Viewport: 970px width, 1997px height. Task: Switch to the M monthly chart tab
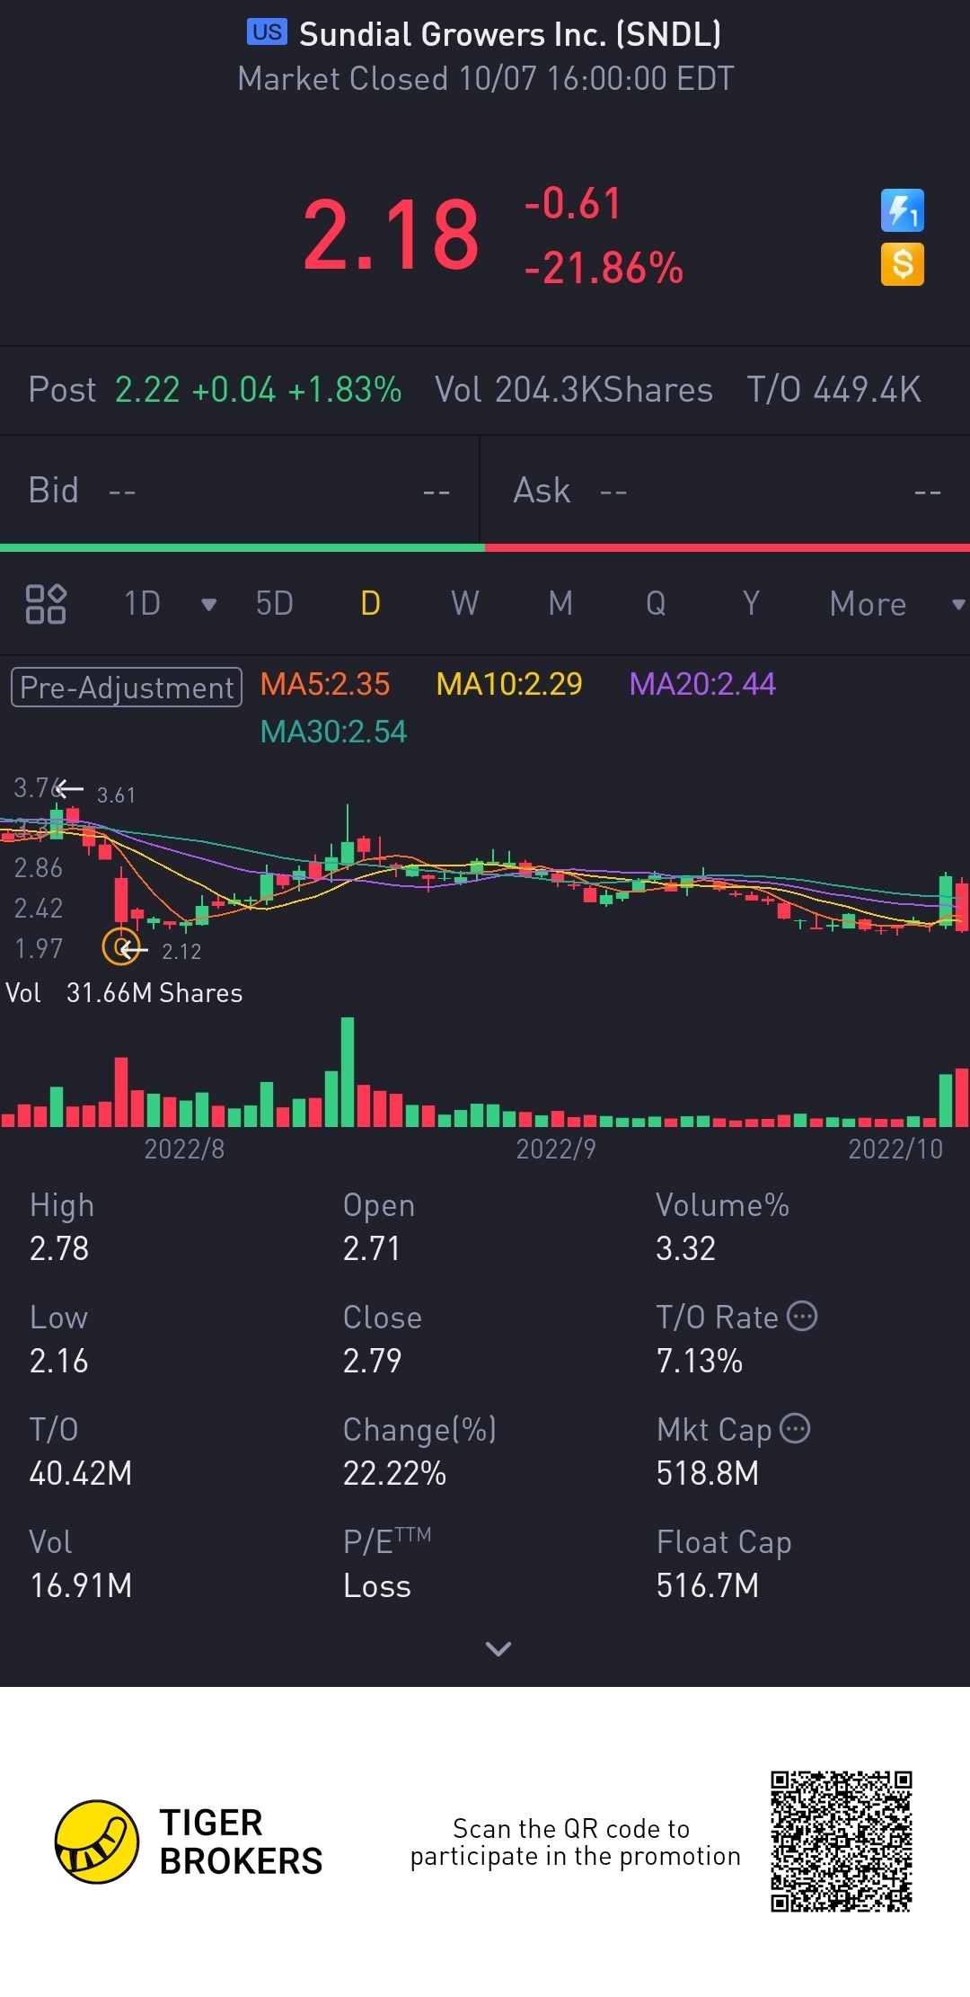[560, 604]
